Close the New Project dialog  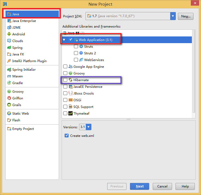pyautogui.click(x=195, y=3)
